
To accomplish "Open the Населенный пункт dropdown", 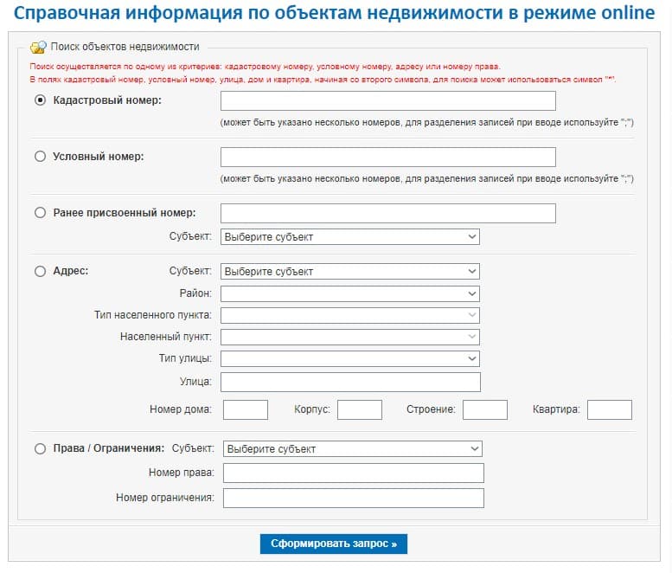I will click(349, 337).
